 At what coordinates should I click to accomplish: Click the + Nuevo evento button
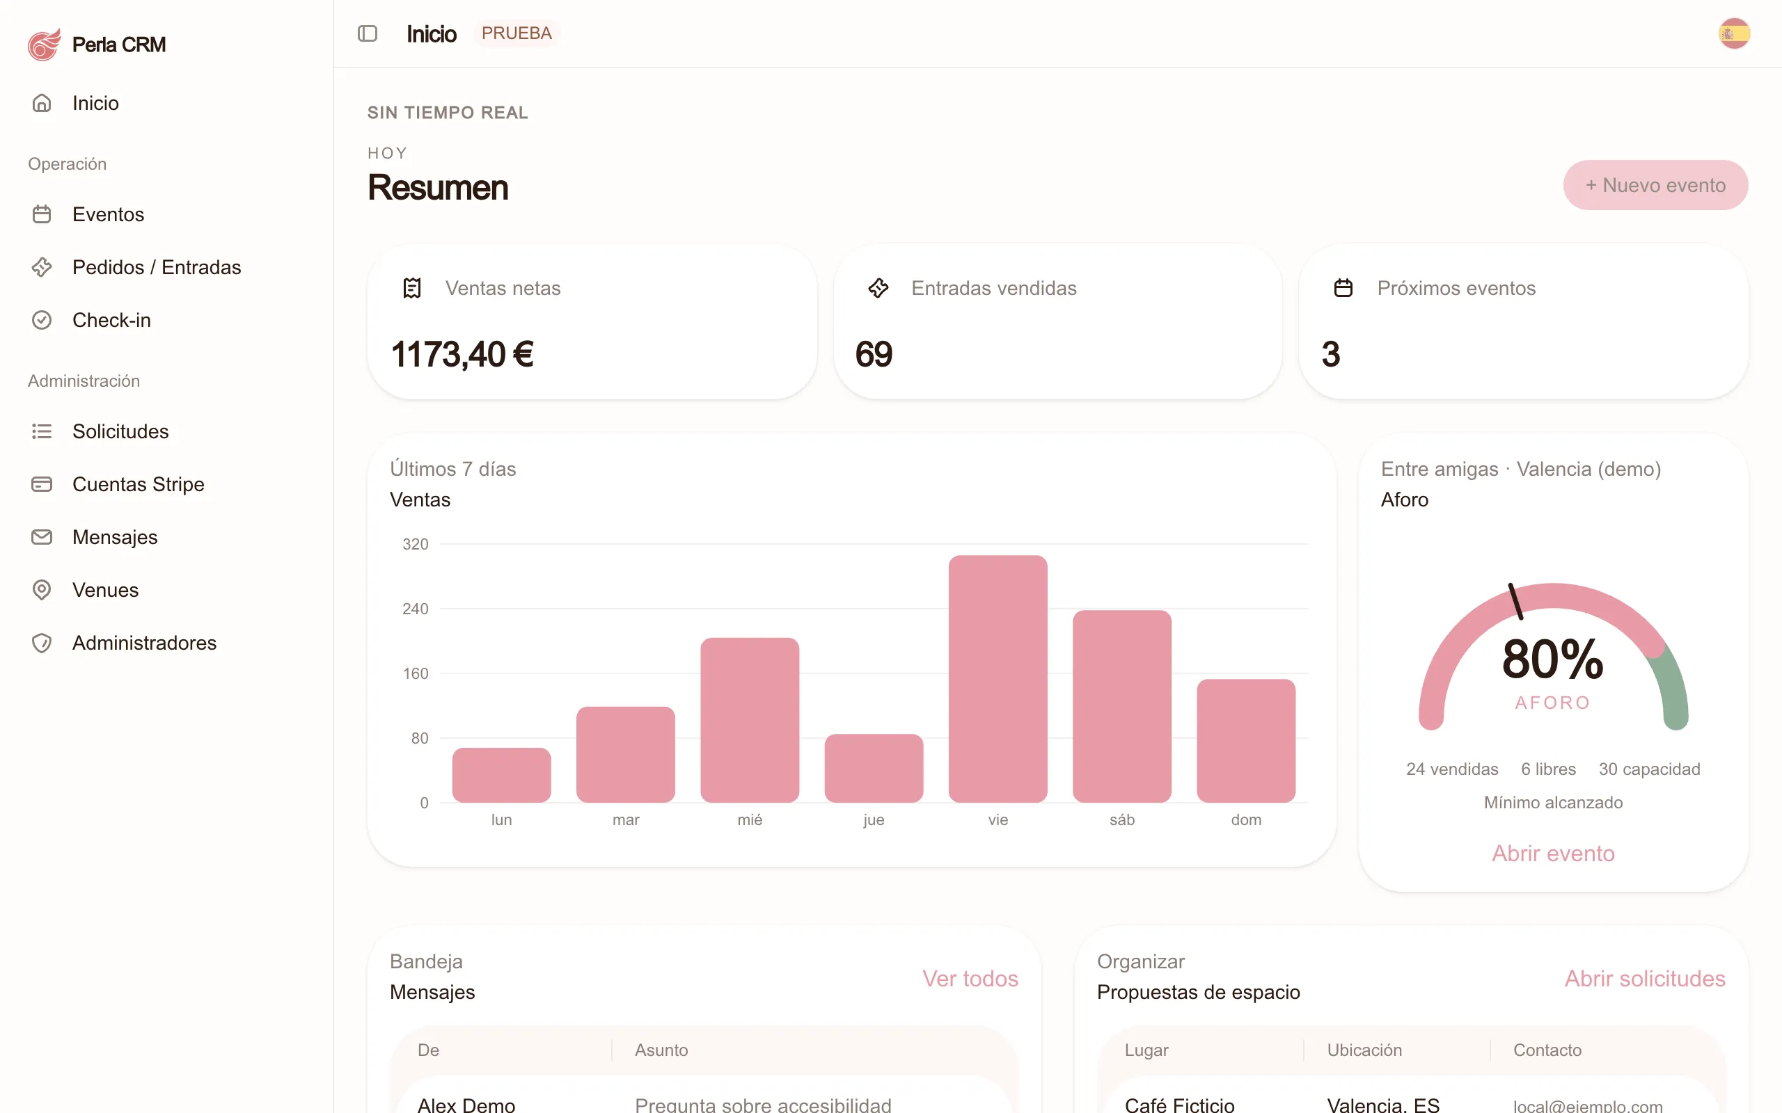click(x=1655, y=185)
